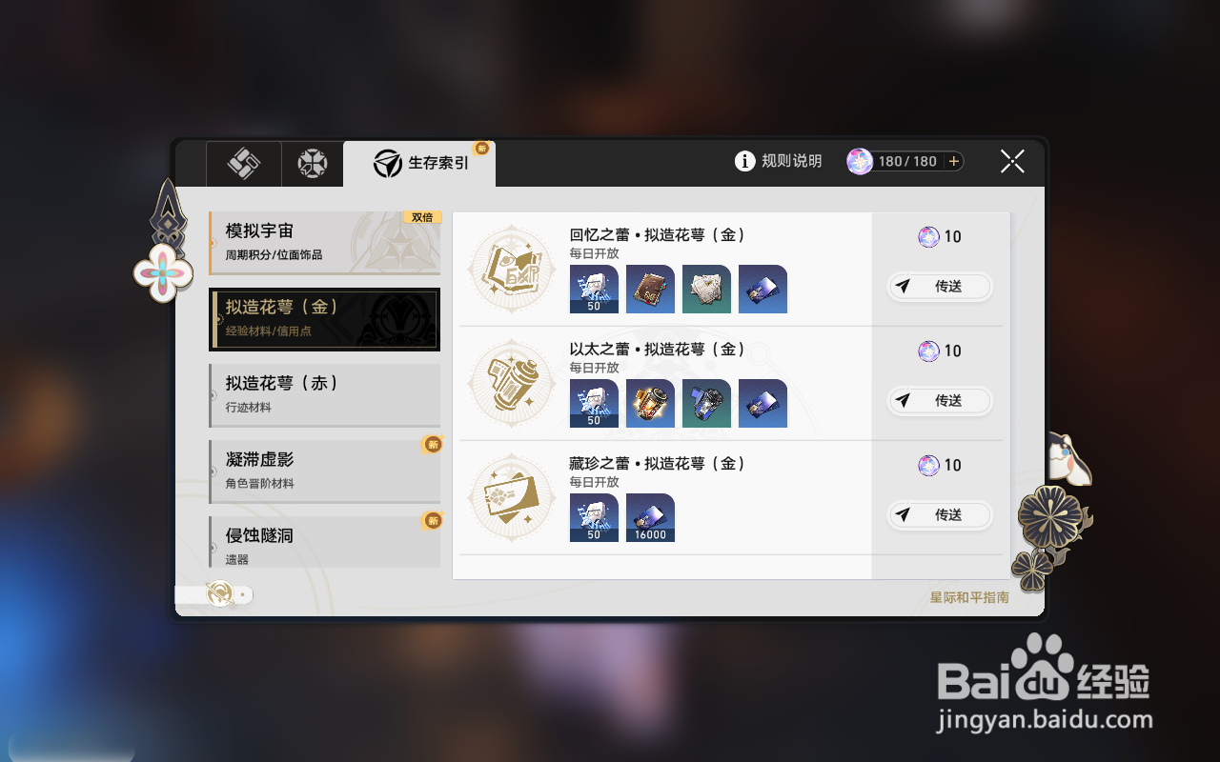The image size is (1220, 762).
Task: Select the 生存索引 tab
Action: coord(419,164)
